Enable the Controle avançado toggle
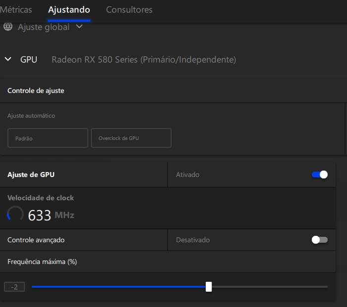Image resolution: width=347 pixels, height=307 pixels. coord(320,240)
